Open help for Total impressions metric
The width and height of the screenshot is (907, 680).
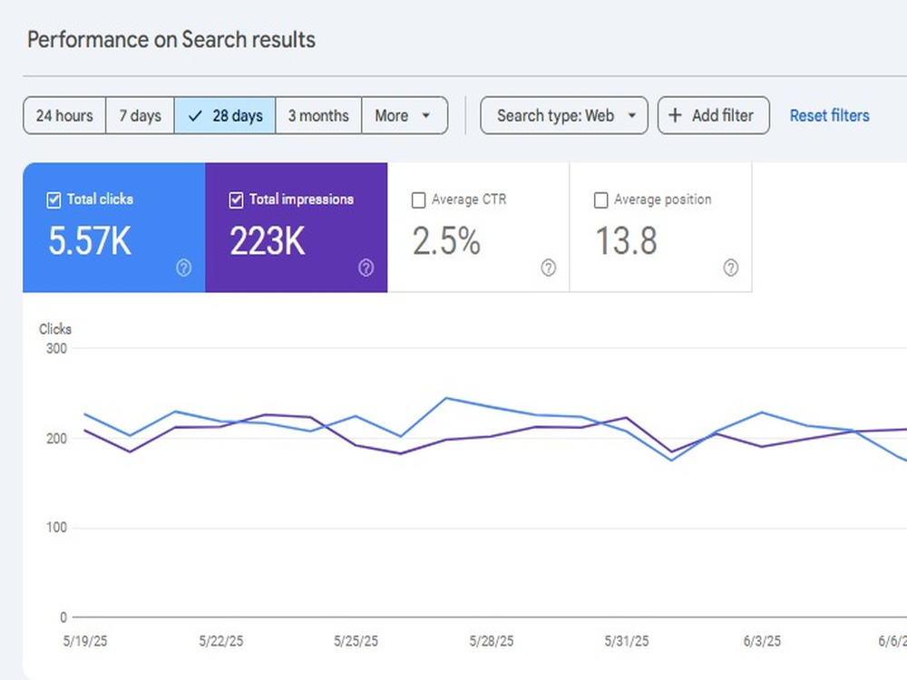pos(366,267)
